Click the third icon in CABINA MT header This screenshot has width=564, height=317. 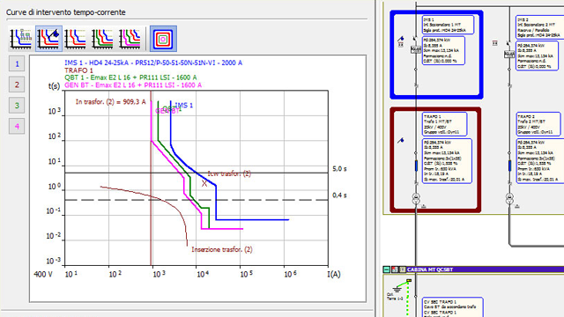pos(402,269)
